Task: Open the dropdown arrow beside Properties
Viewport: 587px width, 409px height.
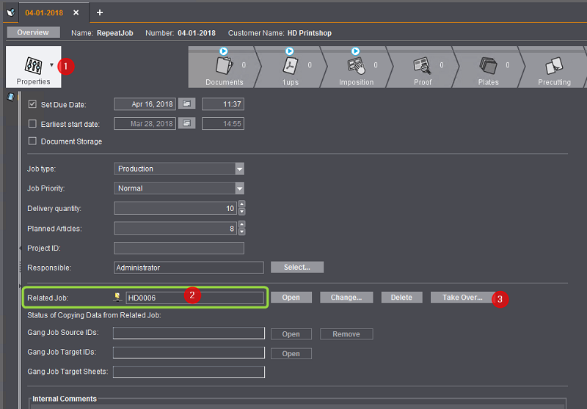Action: (51, 65)
